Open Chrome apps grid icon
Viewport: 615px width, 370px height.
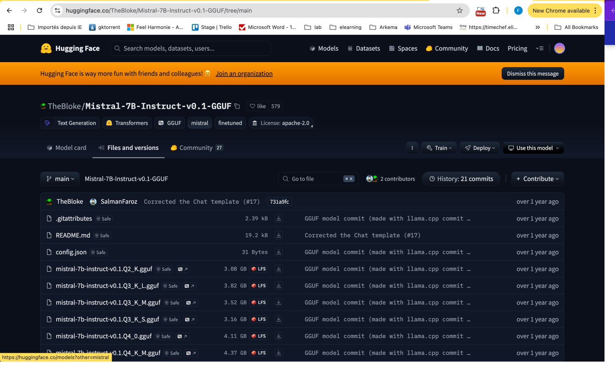click(11, 27)
